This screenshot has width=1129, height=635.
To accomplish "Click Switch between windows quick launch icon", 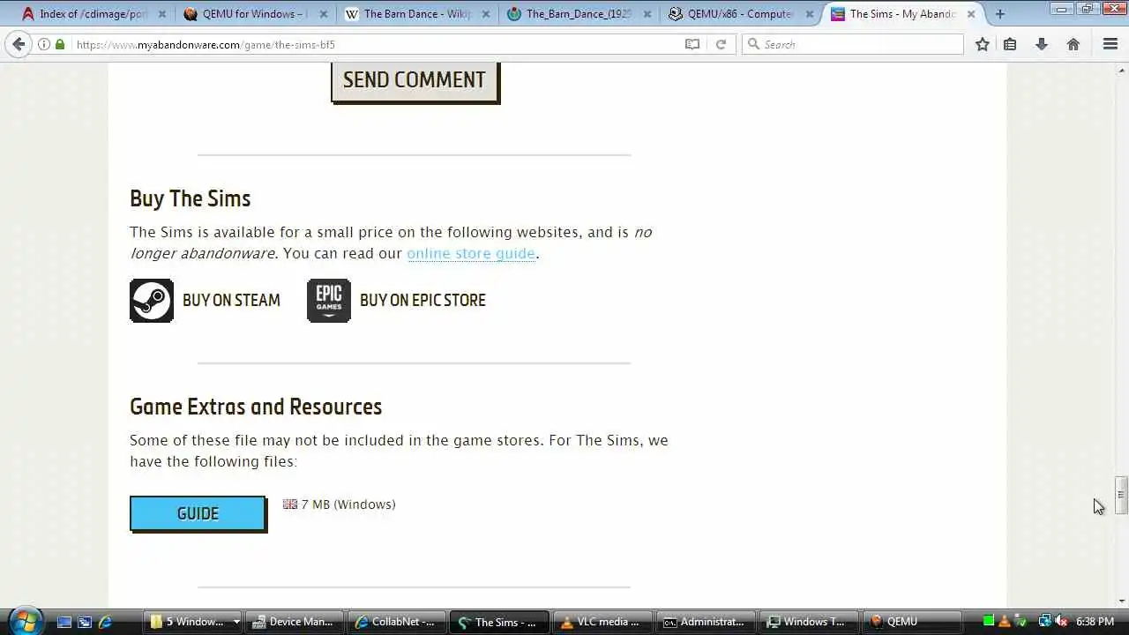I will click(85, 622).
